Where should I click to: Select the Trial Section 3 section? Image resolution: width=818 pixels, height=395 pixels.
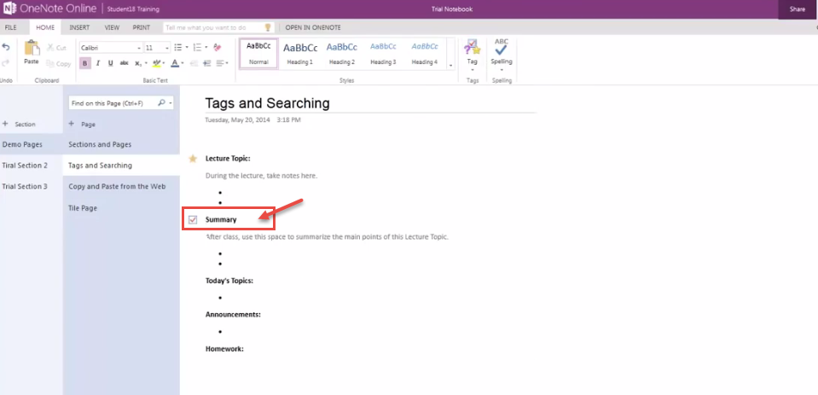click(x=32, y=186)
